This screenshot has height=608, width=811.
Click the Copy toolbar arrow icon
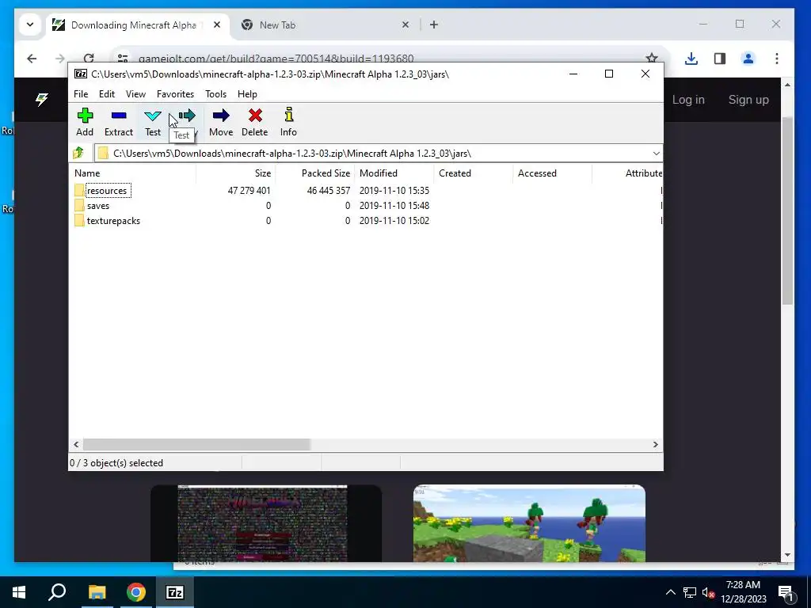click(187, 116)
